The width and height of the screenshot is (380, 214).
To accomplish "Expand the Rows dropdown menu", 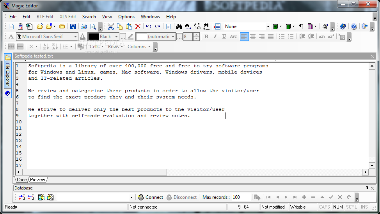I will pyautogui.click(x=115, y=47).
